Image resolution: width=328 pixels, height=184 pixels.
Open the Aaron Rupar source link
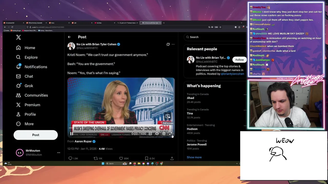[x=83, y=141]
